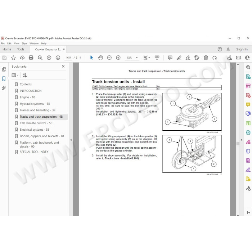The height and width of the screenshot is (252, 252).
Task: Click the find current bookmark icon
Action: (24, 75)
